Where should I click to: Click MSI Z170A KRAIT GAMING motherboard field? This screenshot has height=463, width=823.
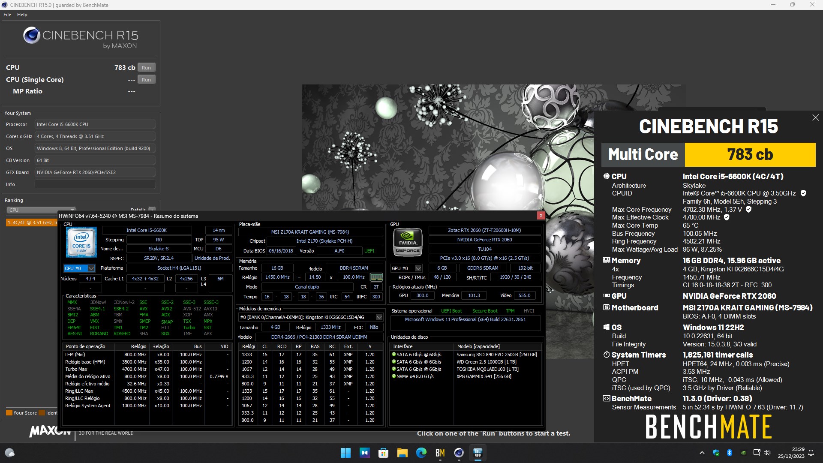(310, 232)
